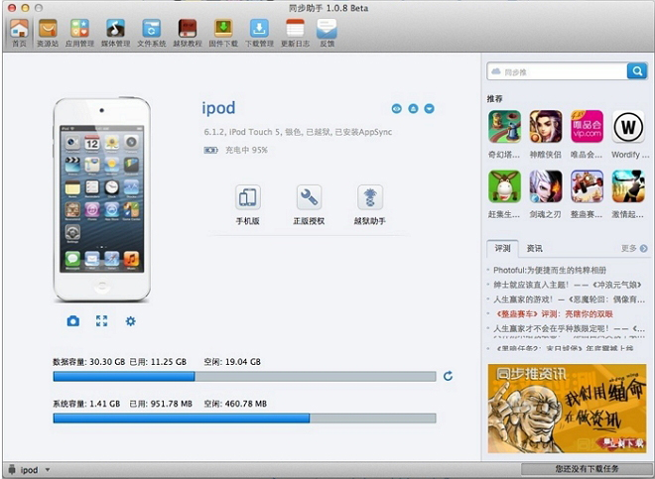Viewport: 655px width, 479px height.
Task: Open 应用管理 app management
Action: click(x=79, y=33)
